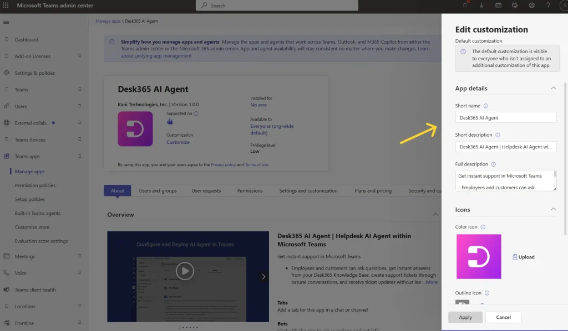Expand the Teams sidebar section chevron
This screenshot has width=568, height=331.
coord(80,89)
